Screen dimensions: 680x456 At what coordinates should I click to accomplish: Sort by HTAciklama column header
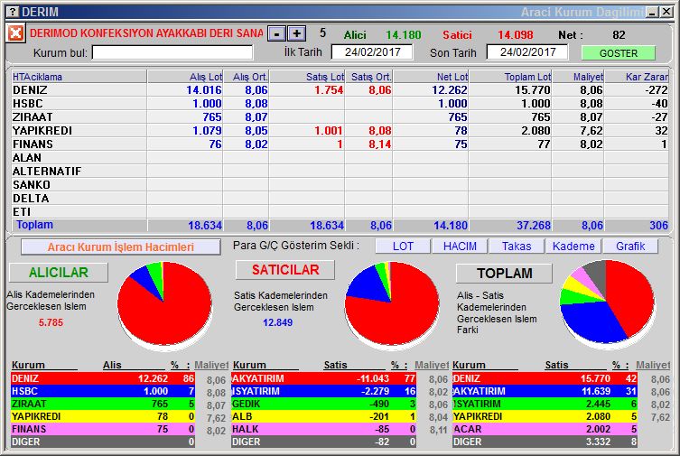click(79, 77)
